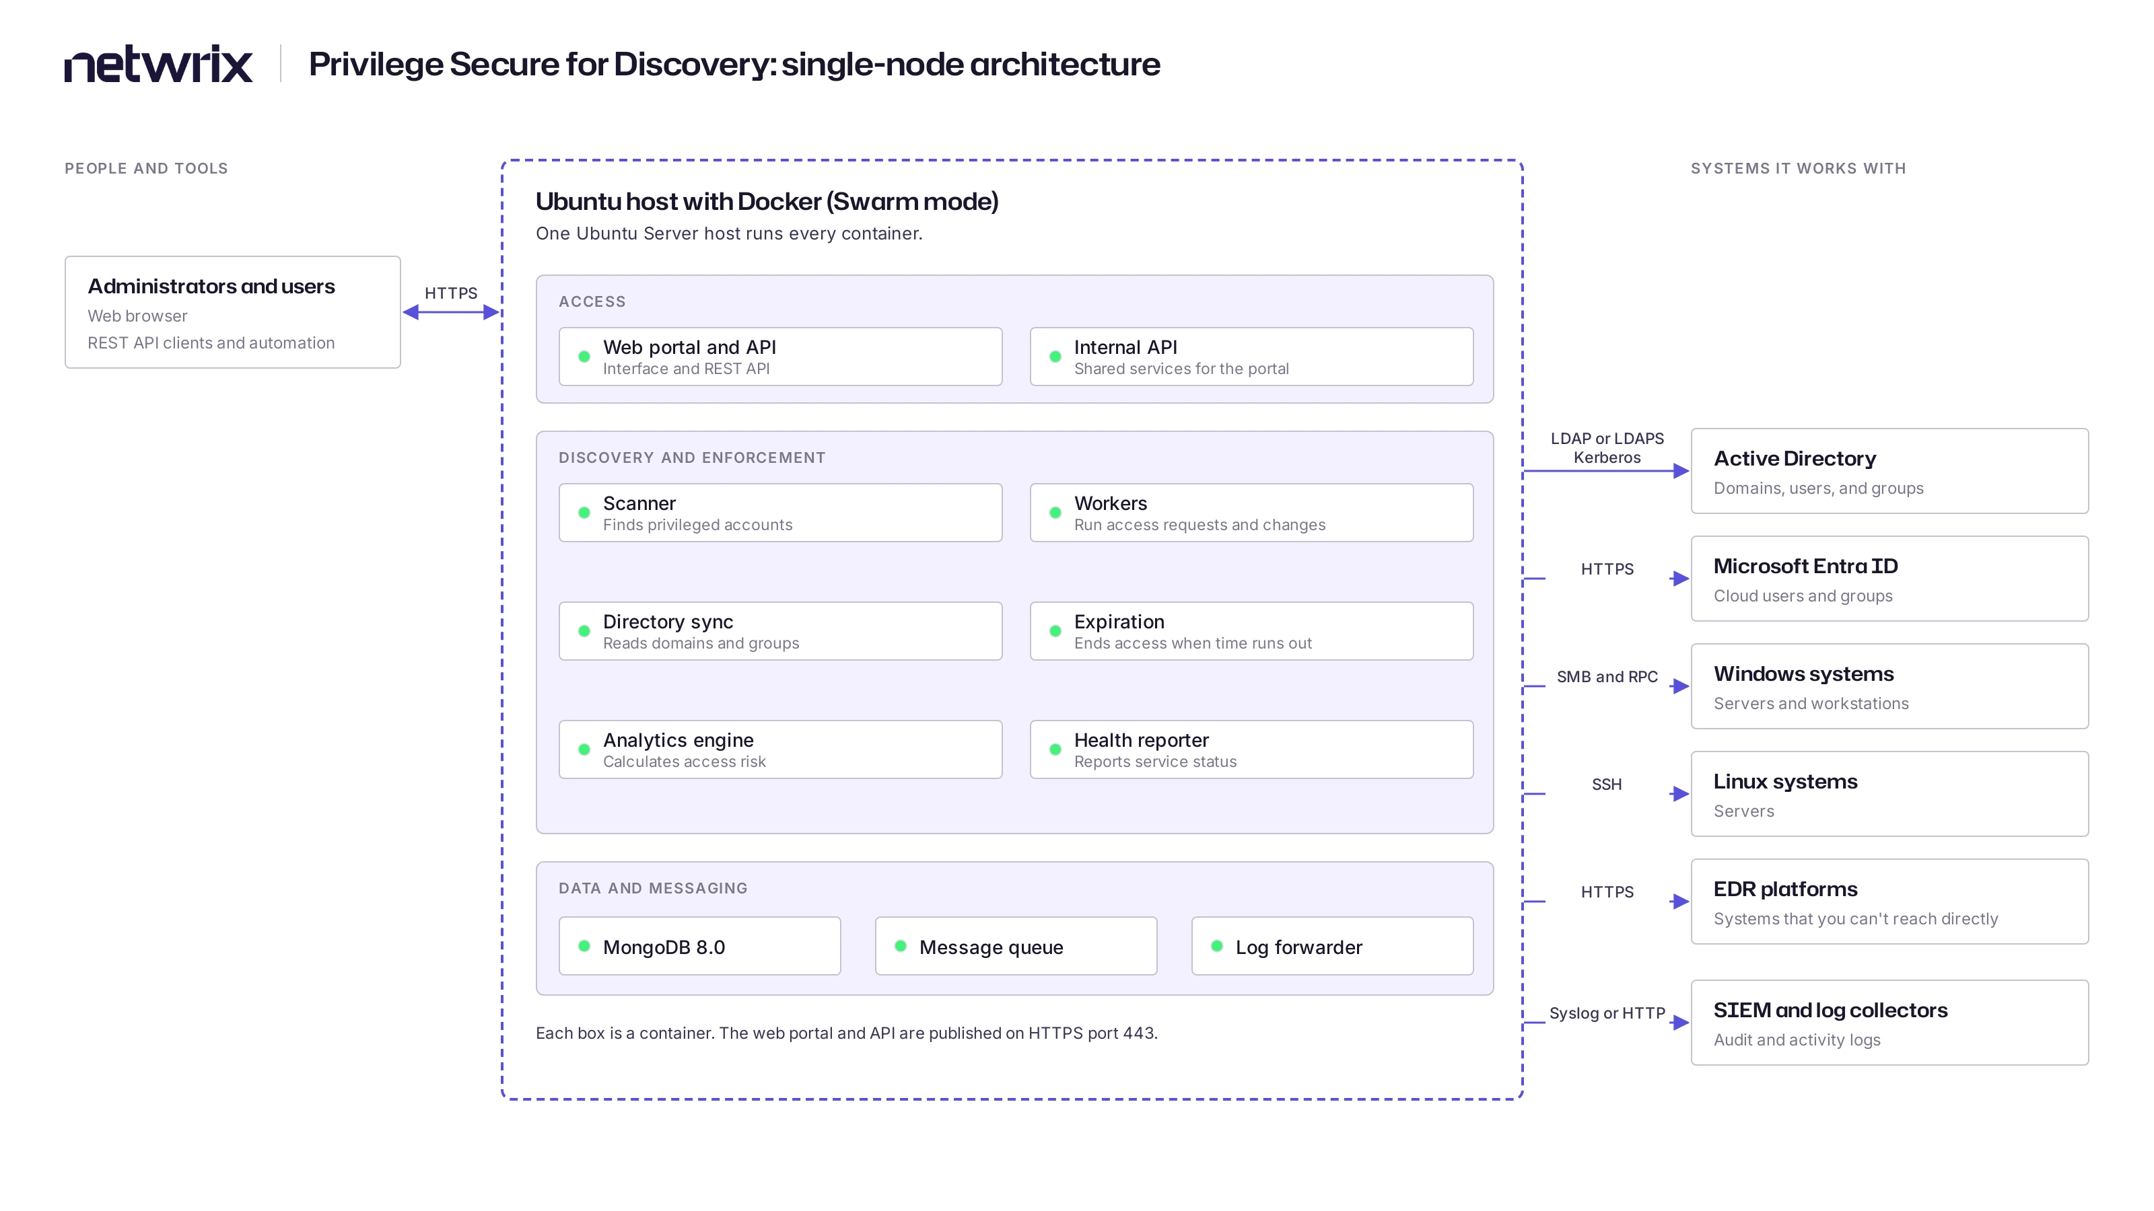Select the Message queue container box

[1016, 946]
